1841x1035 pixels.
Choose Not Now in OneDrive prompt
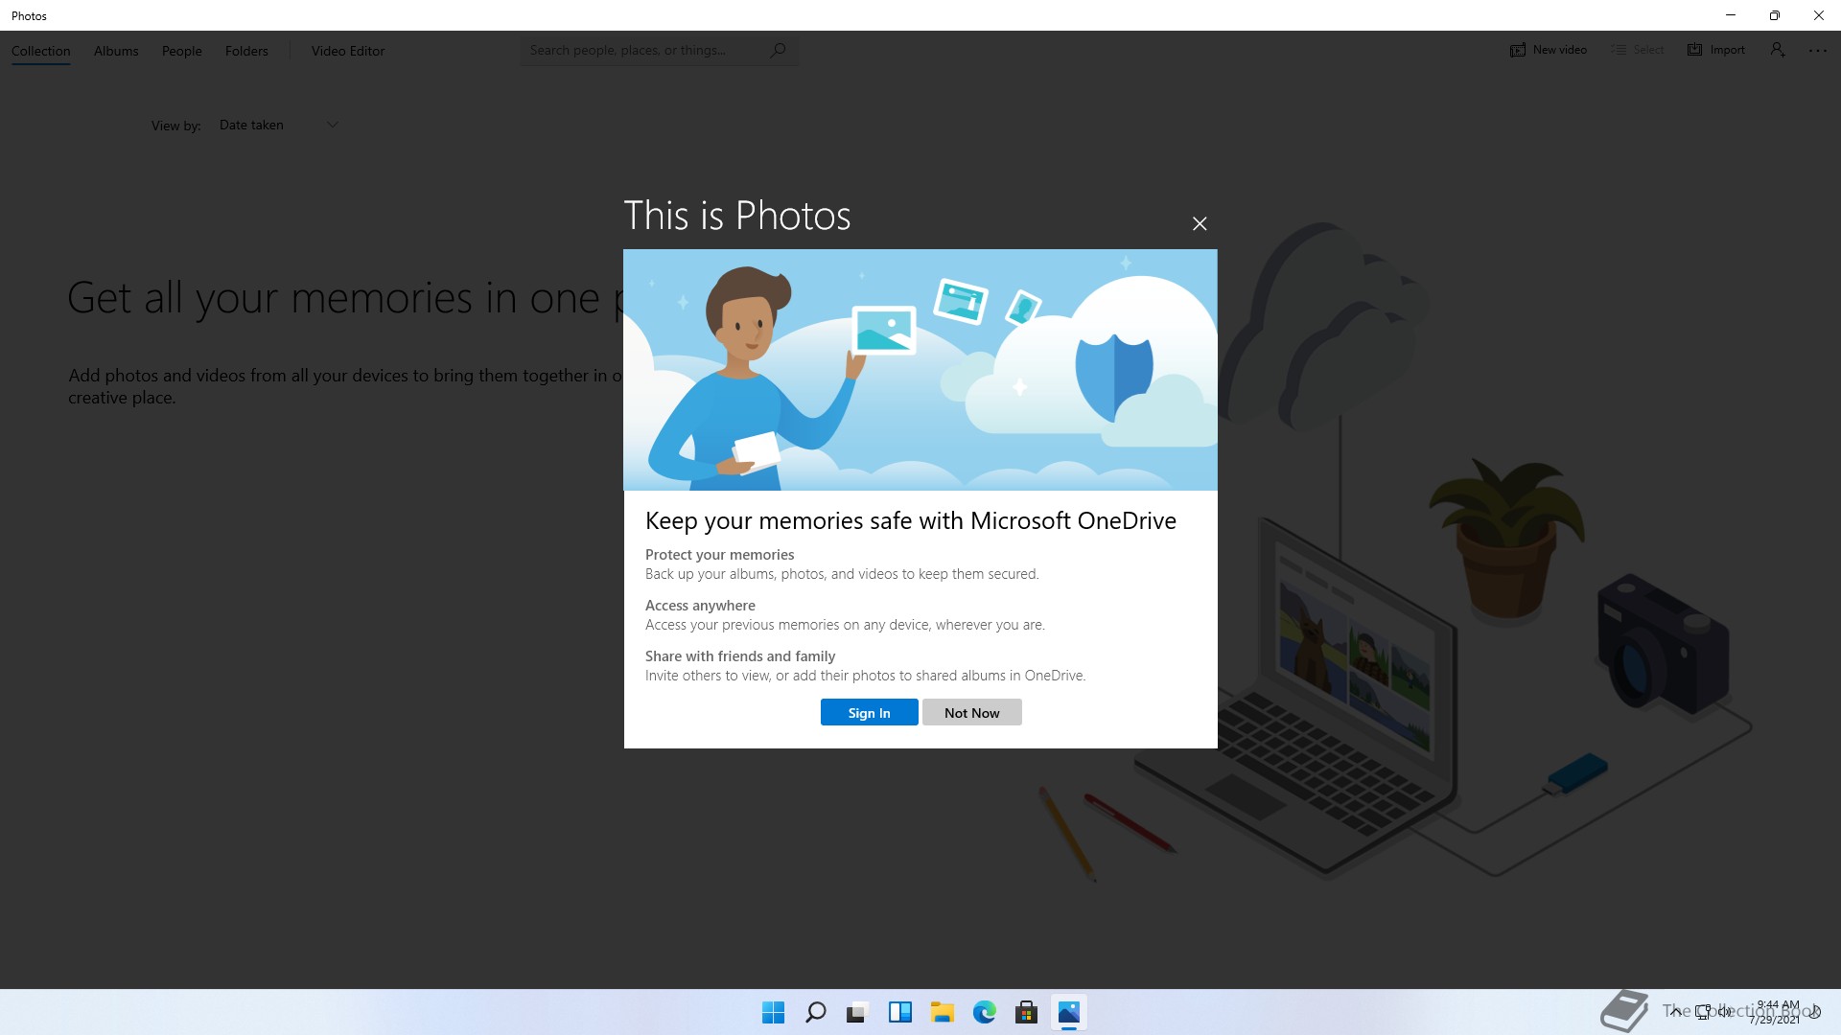971,712
